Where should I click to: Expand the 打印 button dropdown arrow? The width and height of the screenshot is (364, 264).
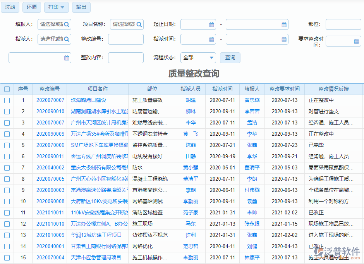62,7
